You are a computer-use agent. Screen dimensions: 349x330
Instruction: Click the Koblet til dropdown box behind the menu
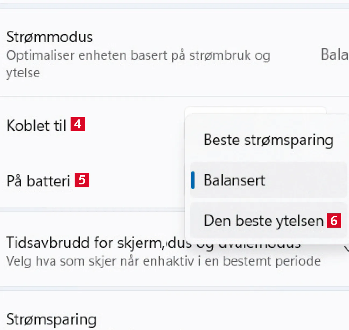coord(255,111)
